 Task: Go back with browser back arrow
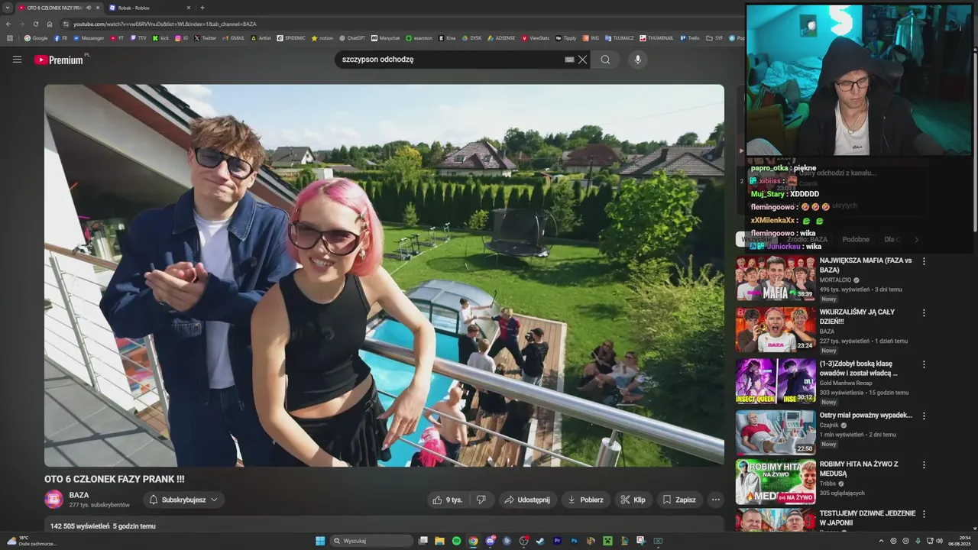pyautogui.click(x=8, y=24)
